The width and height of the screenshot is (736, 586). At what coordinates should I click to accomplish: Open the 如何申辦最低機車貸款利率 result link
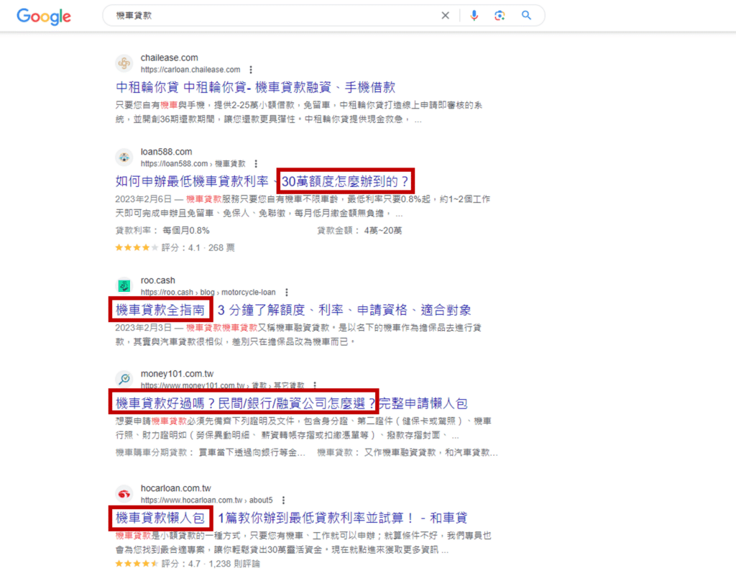coord(192,181)
